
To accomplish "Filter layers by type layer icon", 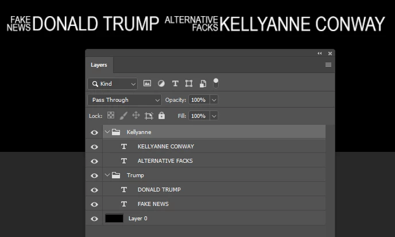I will pyautogui.click(x=175, y=83).
